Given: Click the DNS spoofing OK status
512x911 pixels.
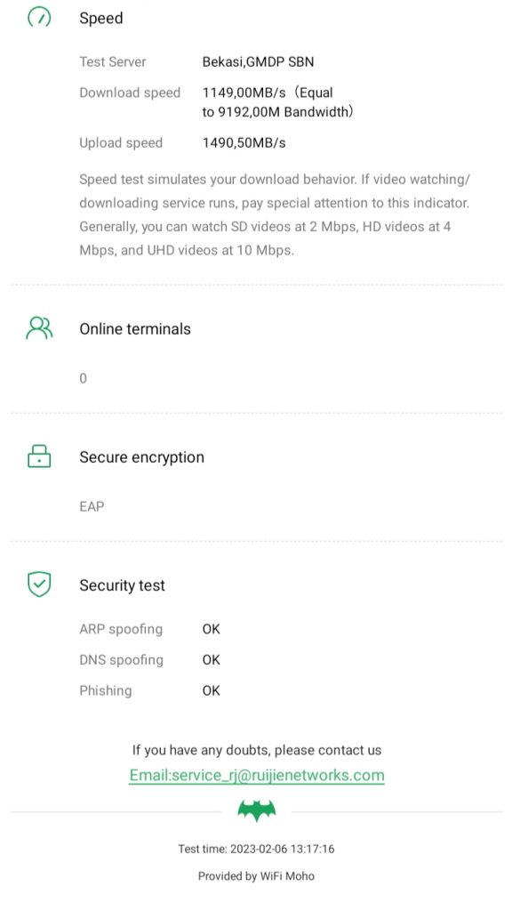Looking at the screenshot, I should [212, 660].
